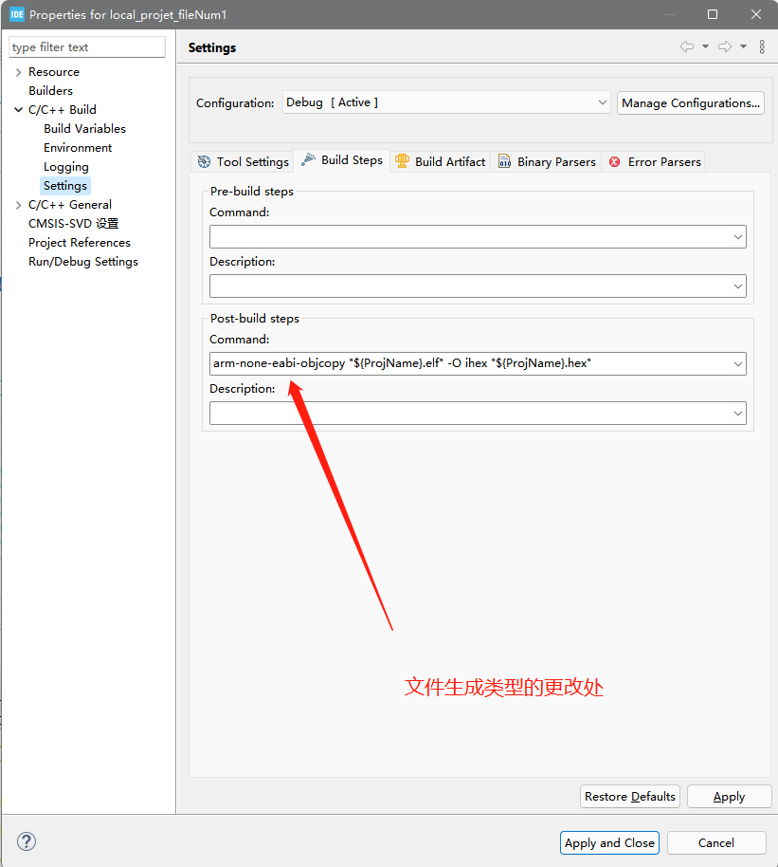
Task: Click Restore Defaults button
Action: 630,796
